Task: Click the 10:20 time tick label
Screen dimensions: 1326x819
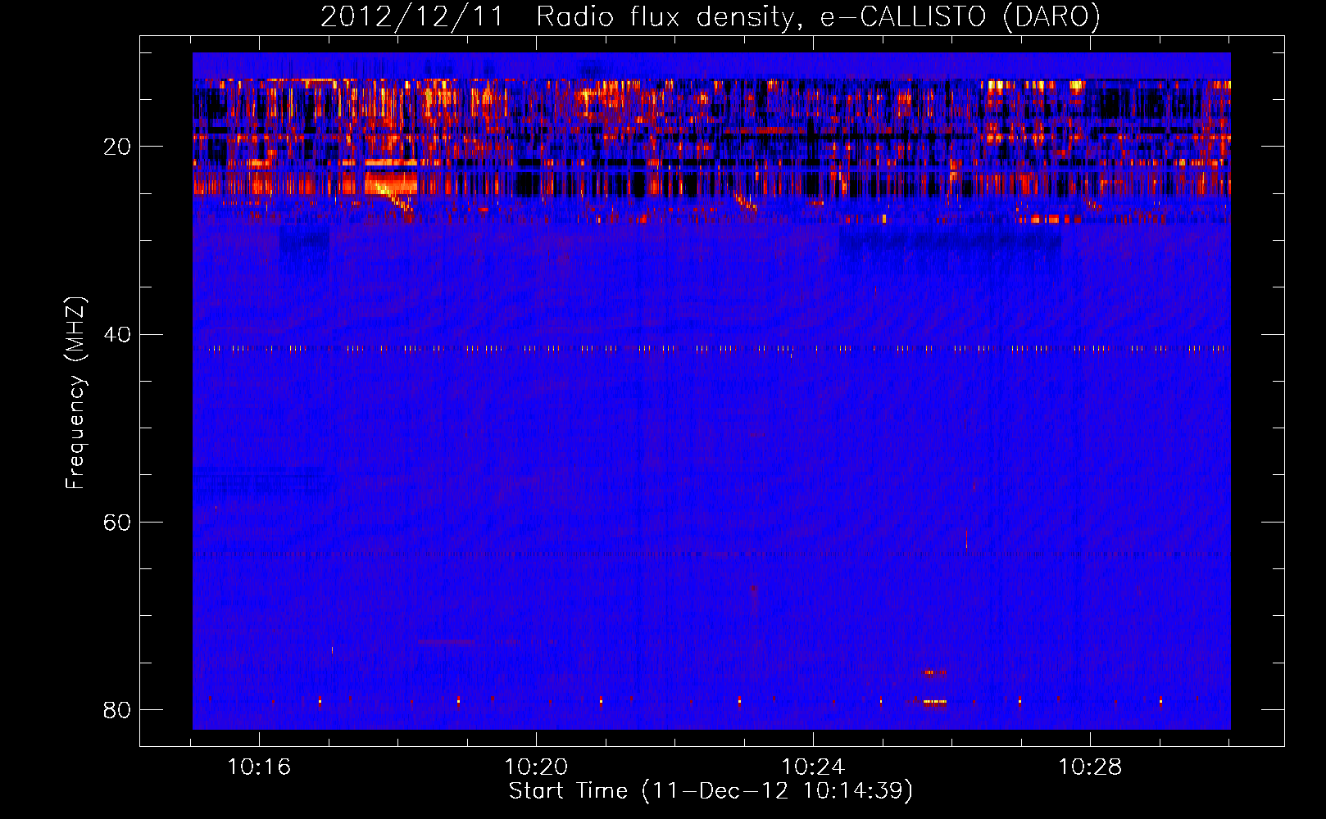Action: click(536, 767)
